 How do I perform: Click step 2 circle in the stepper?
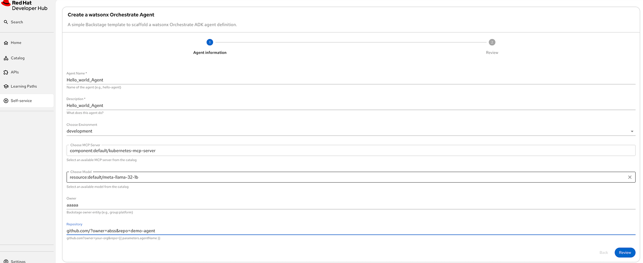(x=492, y=42)
